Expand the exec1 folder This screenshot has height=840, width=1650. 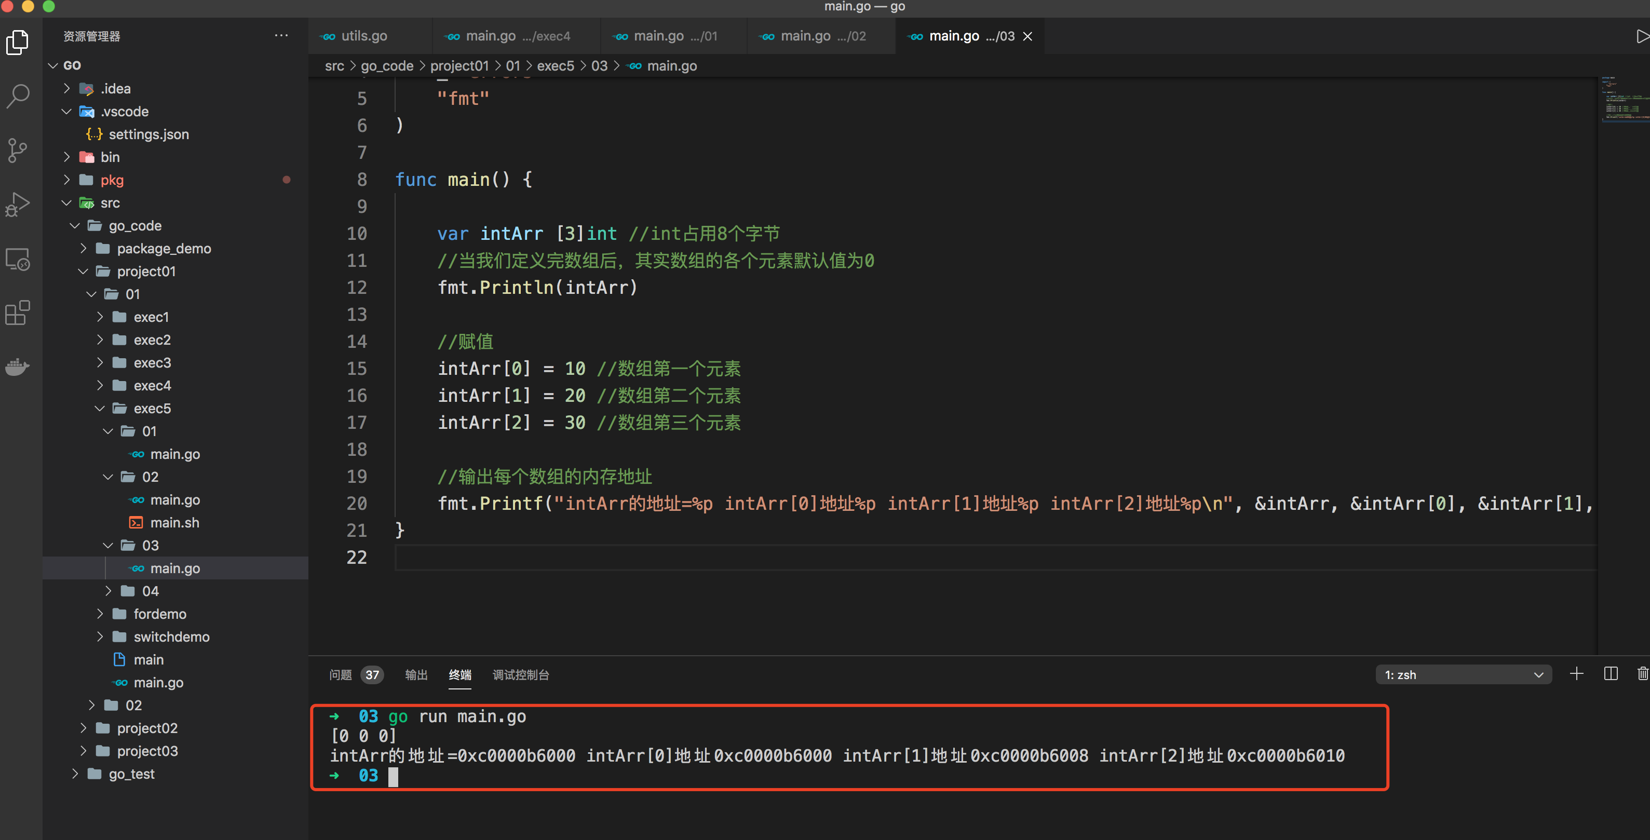151,317
